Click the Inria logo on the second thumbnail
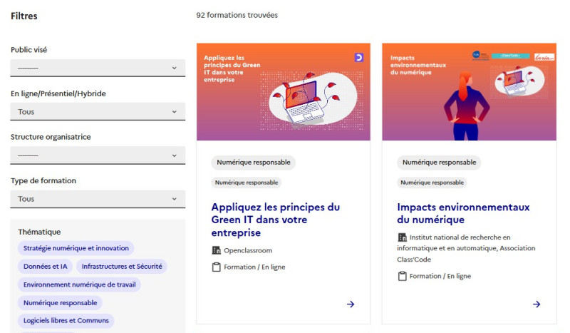The width and height of the screenshot is (570, 333). [x=544, y=57]
